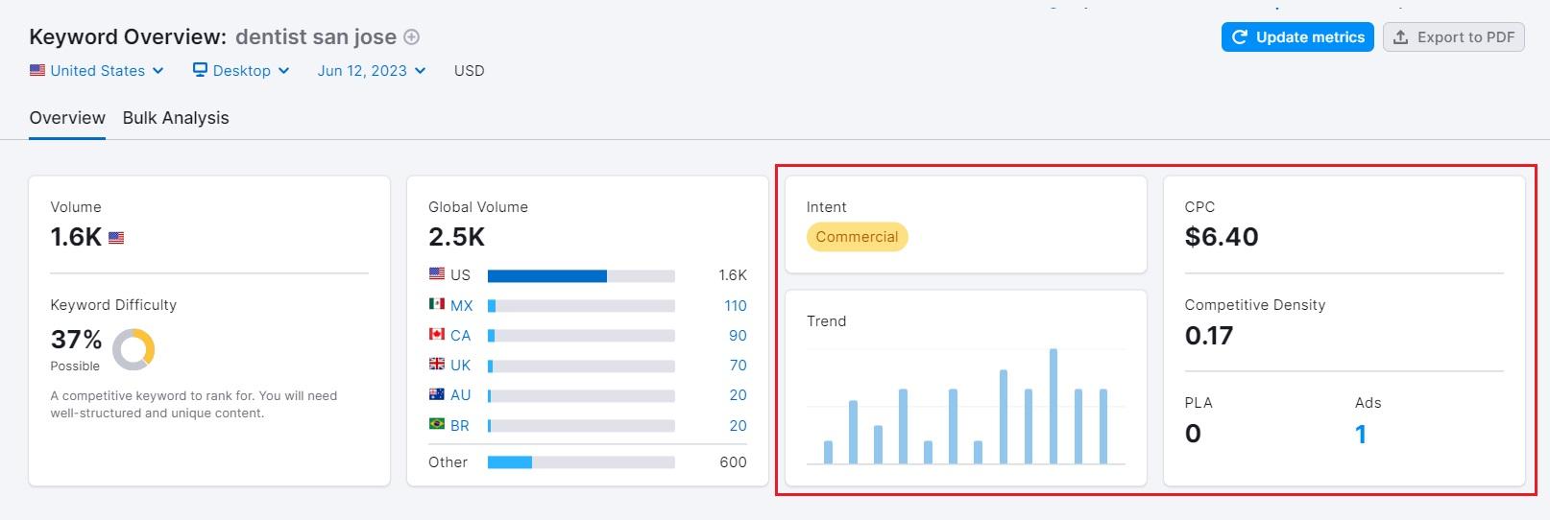Switch to the Bulk Analysis tab
Image resolution: width=1550 pixels, height=520 pixels.
point(176,118)
